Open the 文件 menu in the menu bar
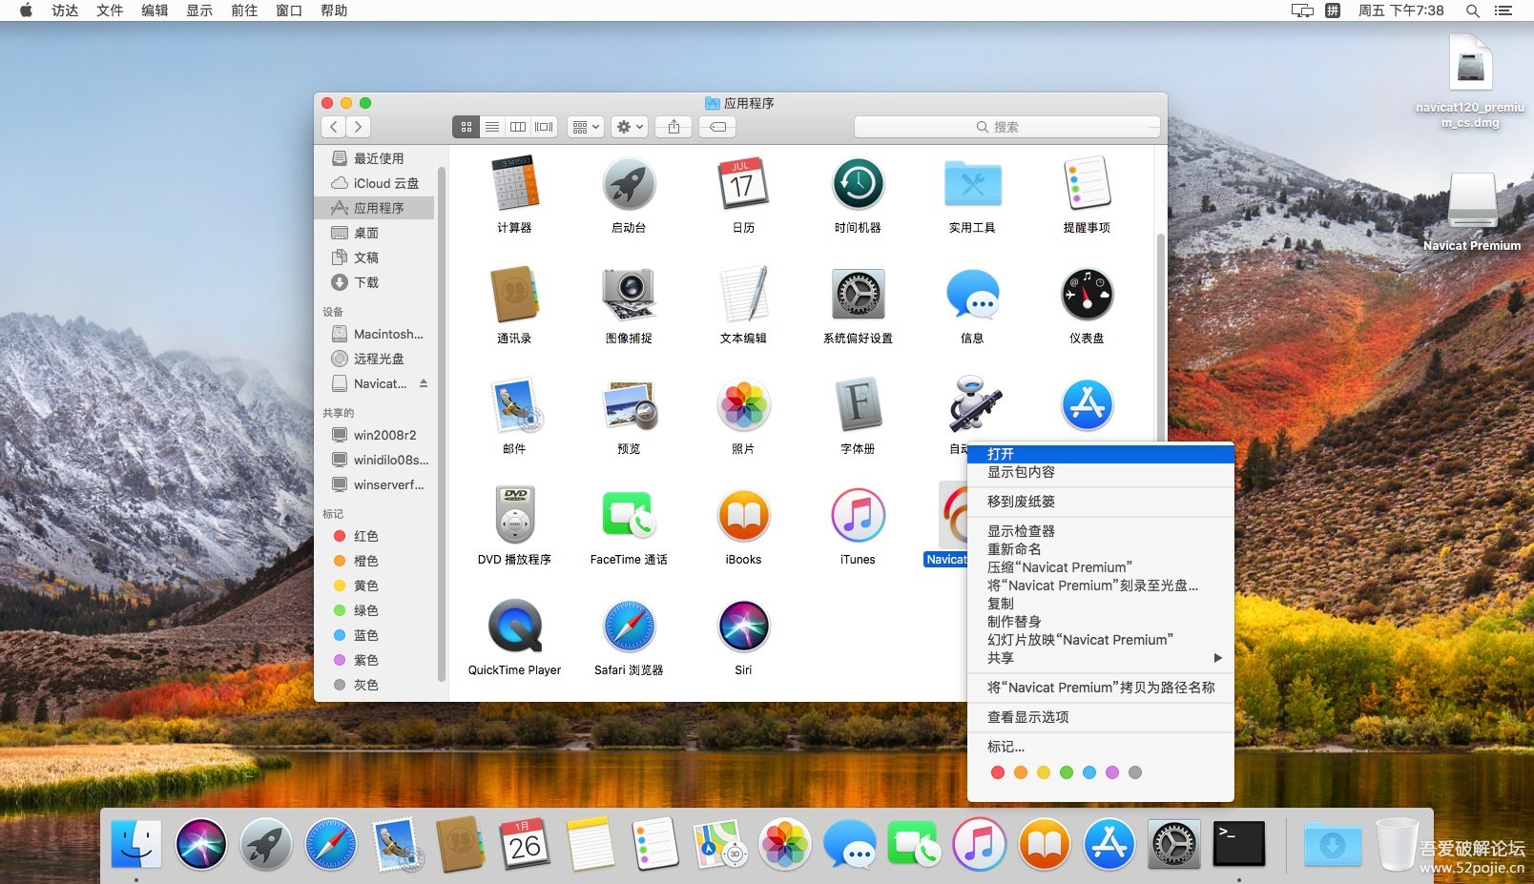The image size is (1534, 884). tap(110, 10)
